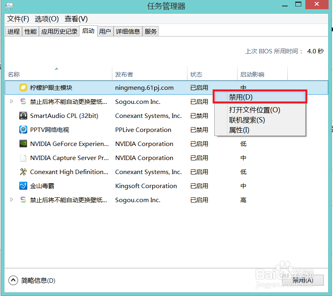Open the 查看(V) menu
Viewport: 333px width, 296px height.
coord(76,19)
